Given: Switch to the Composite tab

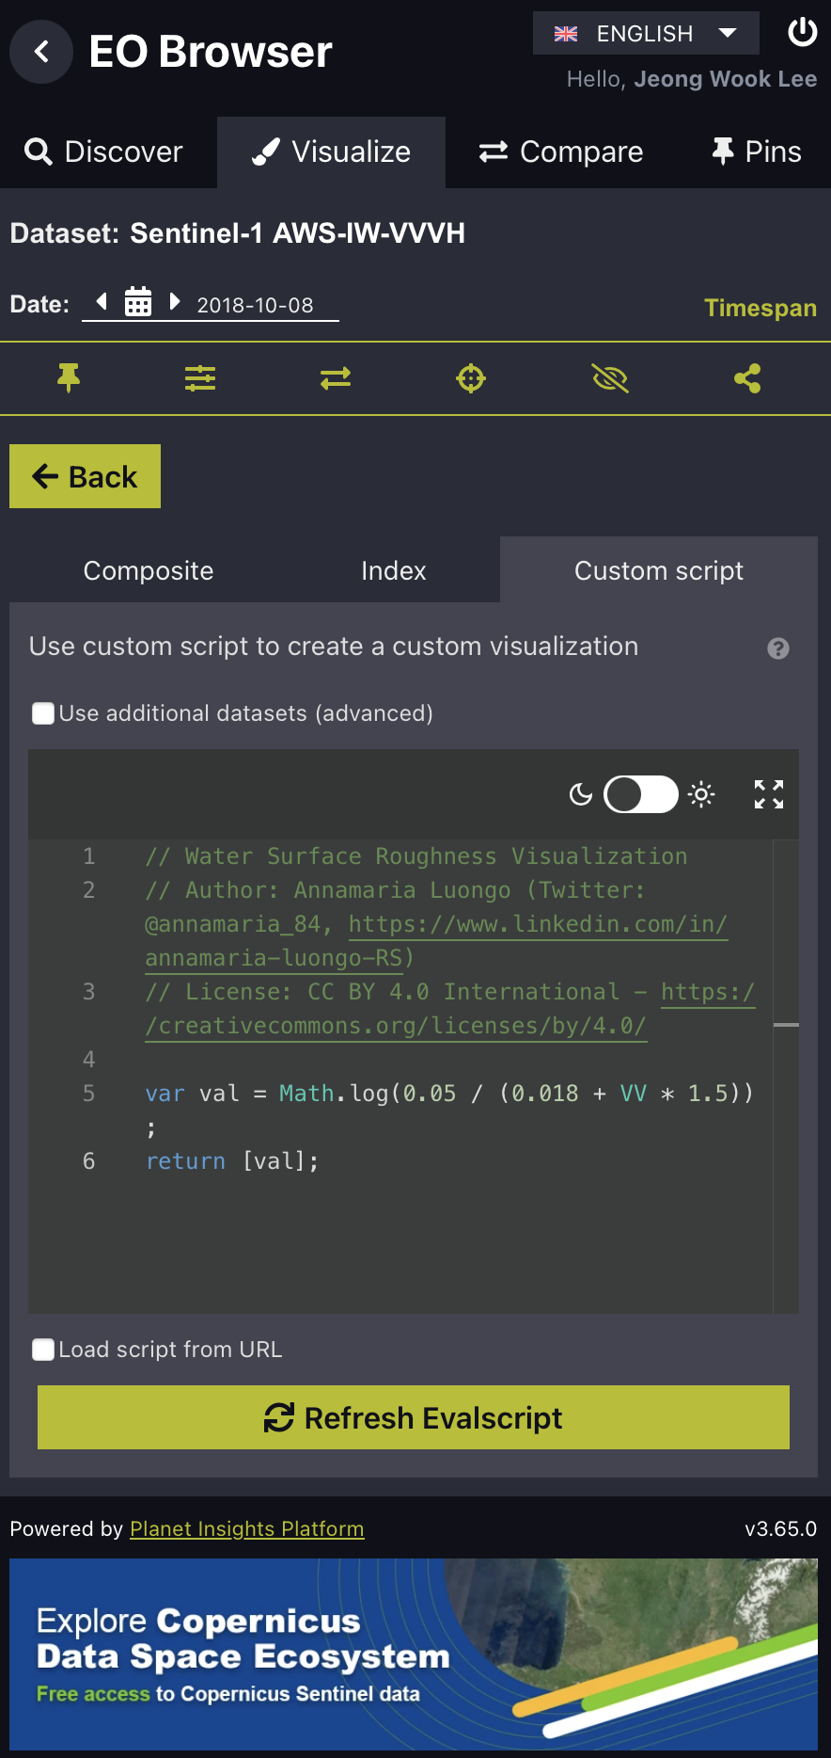Looking at the screenshot, I should [149, 570].
